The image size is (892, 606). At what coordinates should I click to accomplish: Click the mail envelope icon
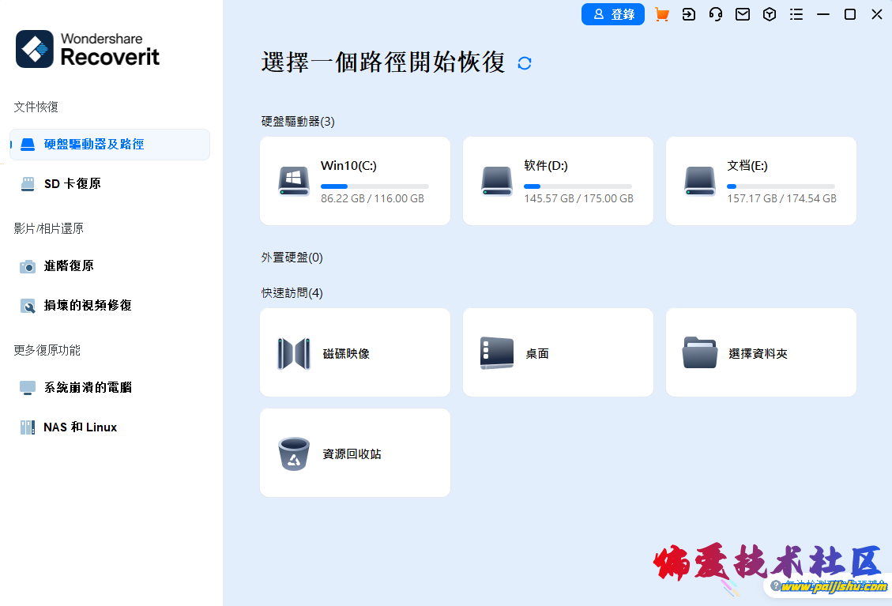743,14
